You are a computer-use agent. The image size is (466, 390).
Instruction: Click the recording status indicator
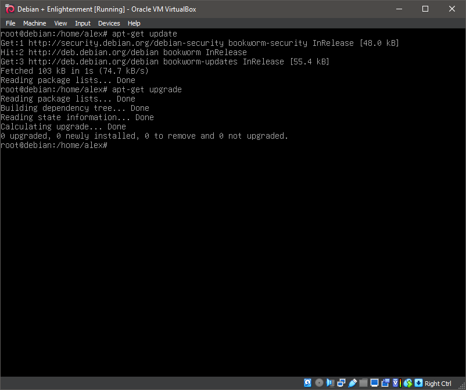[385, 383]
